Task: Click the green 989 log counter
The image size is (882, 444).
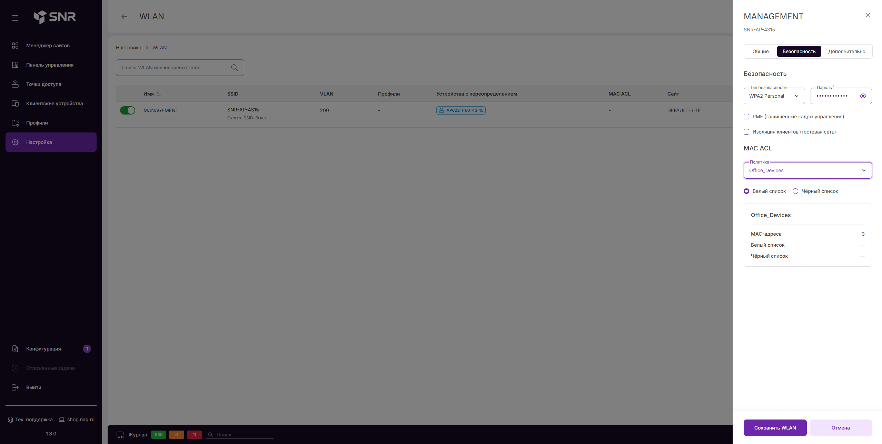Action: 159,435
